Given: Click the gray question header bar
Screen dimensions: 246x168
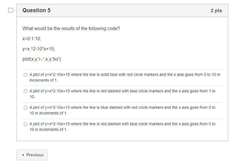Looking at the screenshot, I should coord(122,10).
